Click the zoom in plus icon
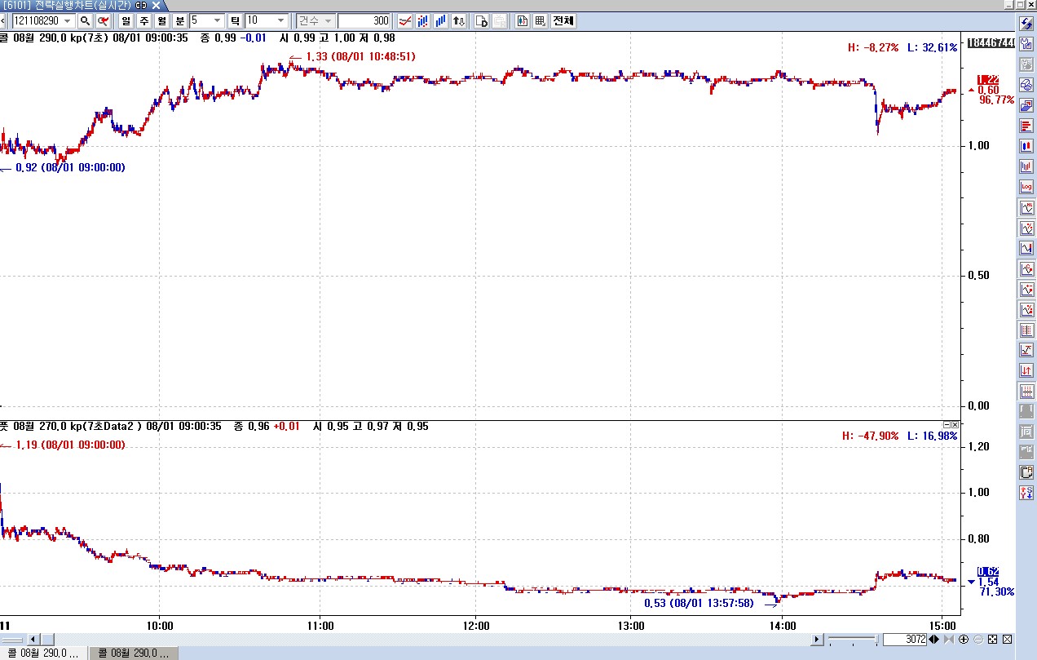This screenshot has height=660, width=1037. (964, 639)
